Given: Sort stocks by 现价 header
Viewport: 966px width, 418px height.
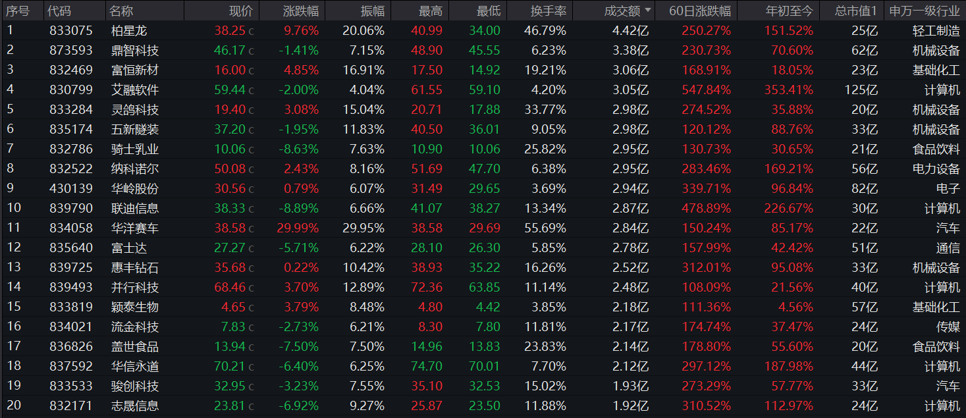Looking at the screenshot, I should click(x=240, y=11).
